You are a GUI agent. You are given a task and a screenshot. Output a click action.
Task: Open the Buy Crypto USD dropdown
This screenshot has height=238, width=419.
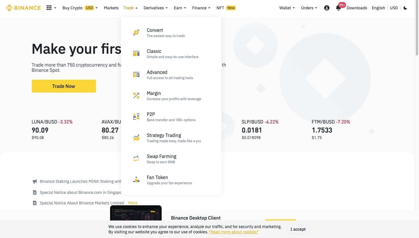pos(80,8)
